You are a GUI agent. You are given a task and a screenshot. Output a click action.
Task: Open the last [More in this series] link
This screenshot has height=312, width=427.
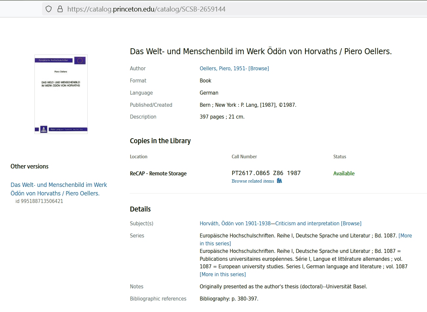point(223,274)
